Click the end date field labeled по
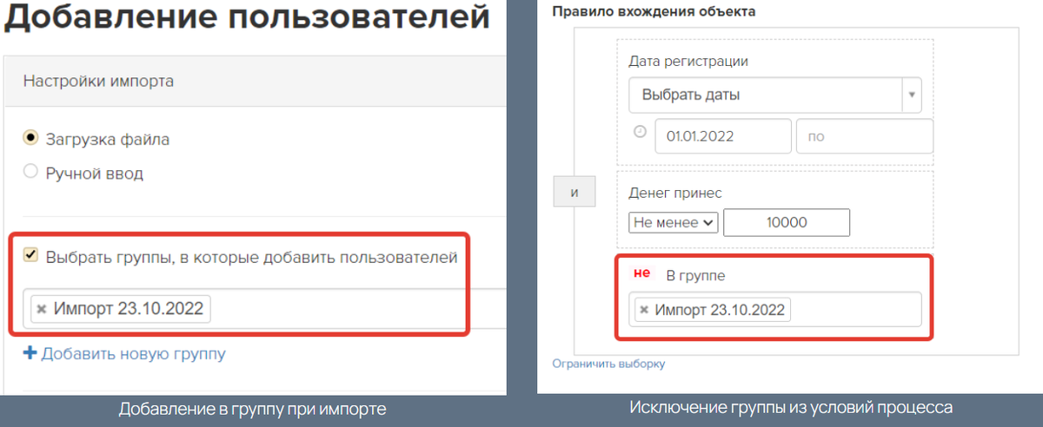Image resolution: width=1043 pixels, height=427 pixels. 865,137
